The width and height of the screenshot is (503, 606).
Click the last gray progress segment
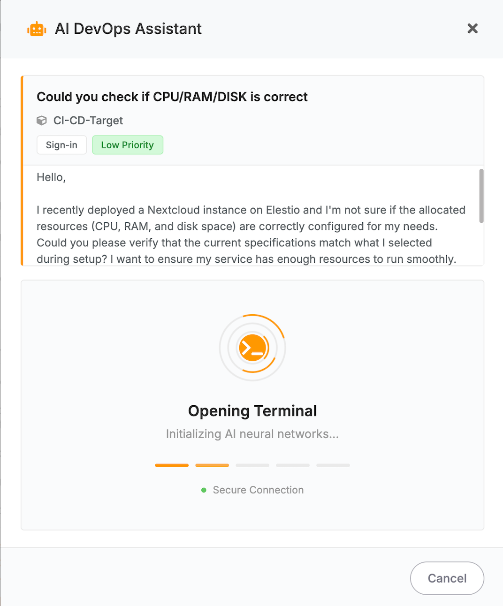333,465
